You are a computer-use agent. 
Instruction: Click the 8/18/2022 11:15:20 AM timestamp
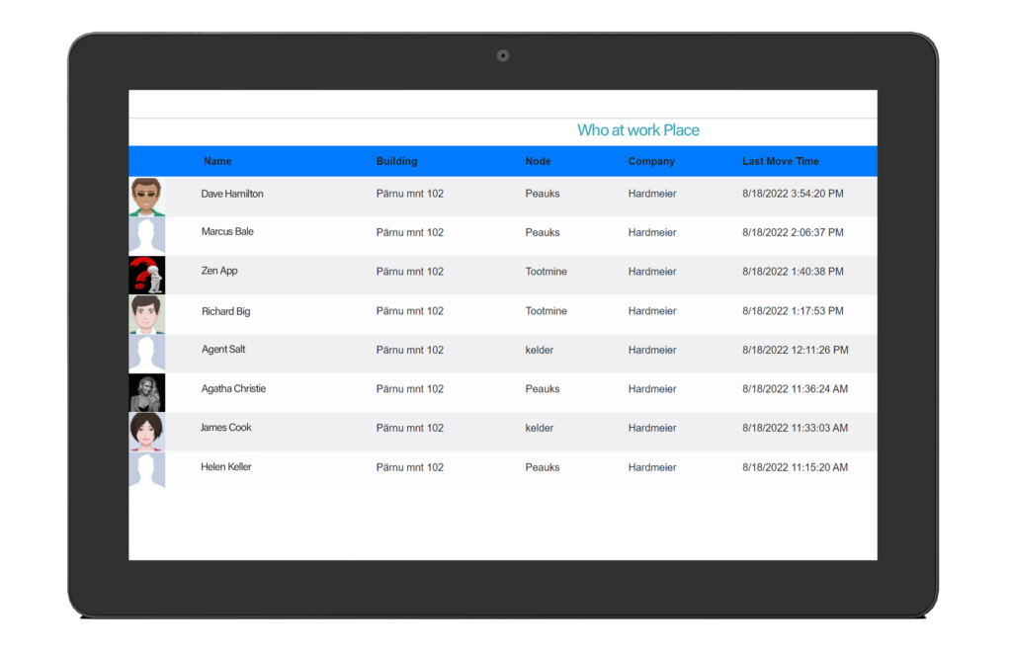[796, 467]
